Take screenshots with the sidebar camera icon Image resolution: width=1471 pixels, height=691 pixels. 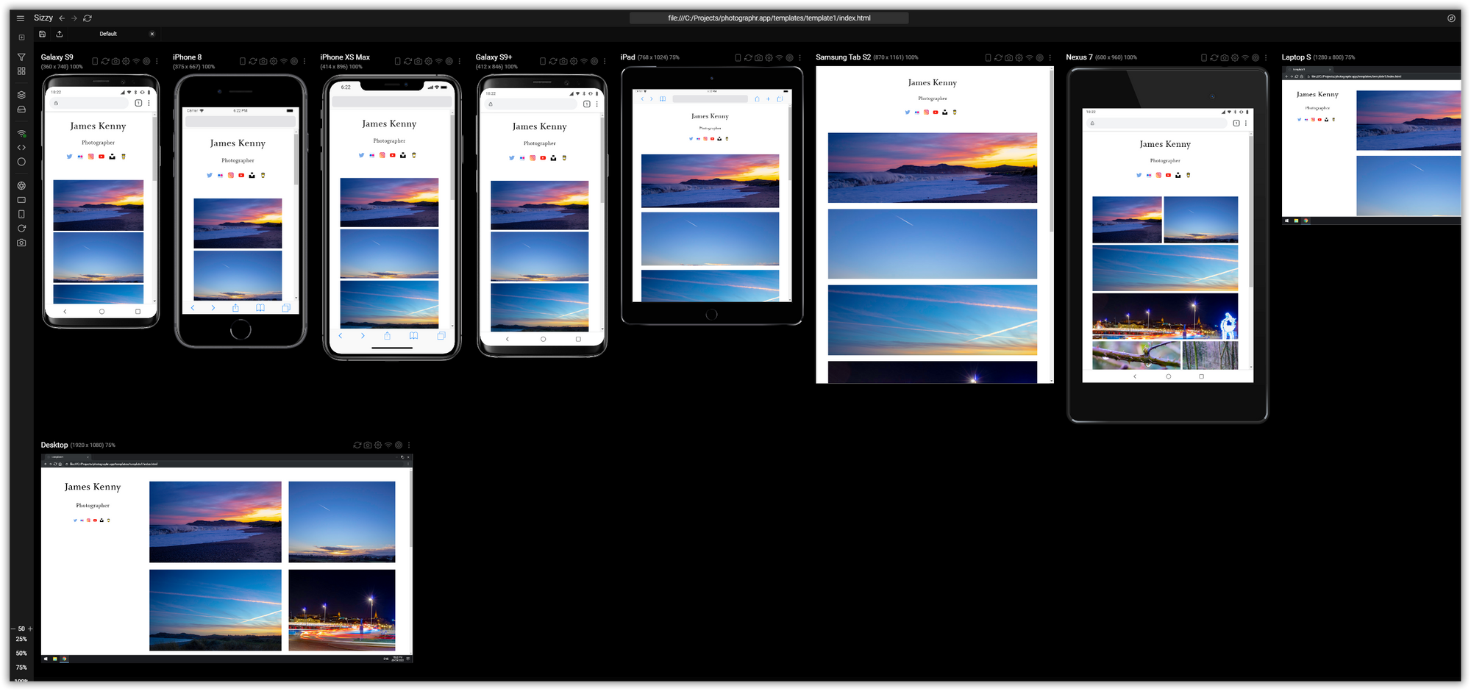pyautogui.click(x=21, y=243)
